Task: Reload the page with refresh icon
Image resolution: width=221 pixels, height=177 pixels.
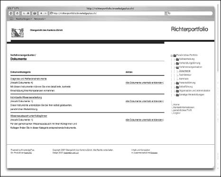Action: coord(17,13)
